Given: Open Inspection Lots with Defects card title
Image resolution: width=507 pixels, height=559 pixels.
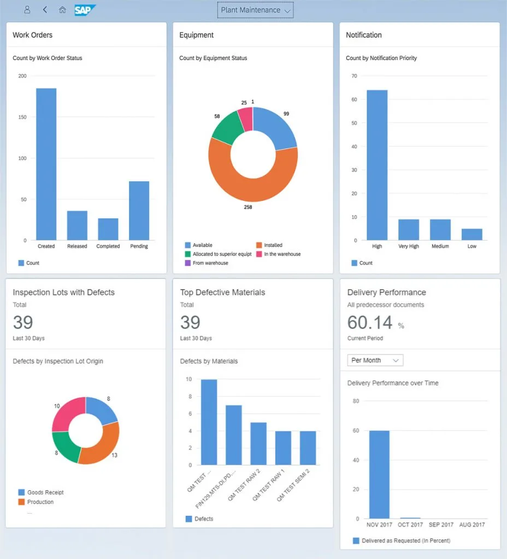Looking at the screenshot, I should click(64, 292).
